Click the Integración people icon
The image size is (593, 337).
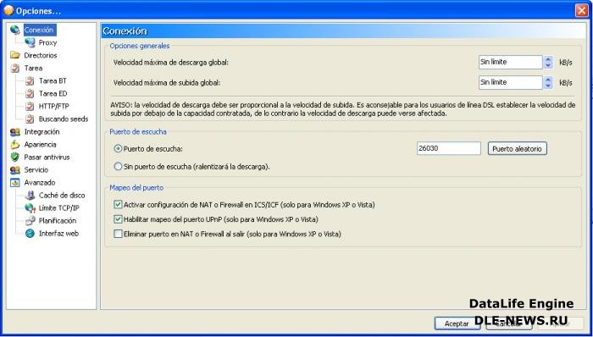click(14, 132)
